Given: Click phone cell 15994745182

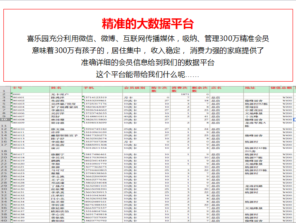Looking at the screenshot, I should pyautogui.click(x=103, y=129).
